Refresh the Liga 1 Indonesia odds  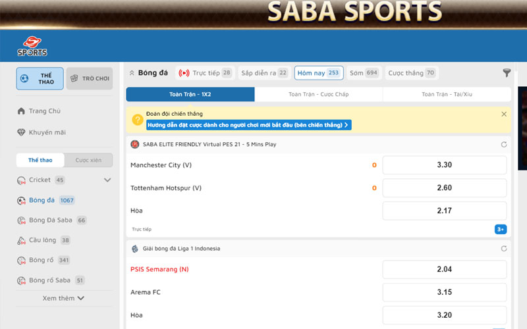(504, 249)
